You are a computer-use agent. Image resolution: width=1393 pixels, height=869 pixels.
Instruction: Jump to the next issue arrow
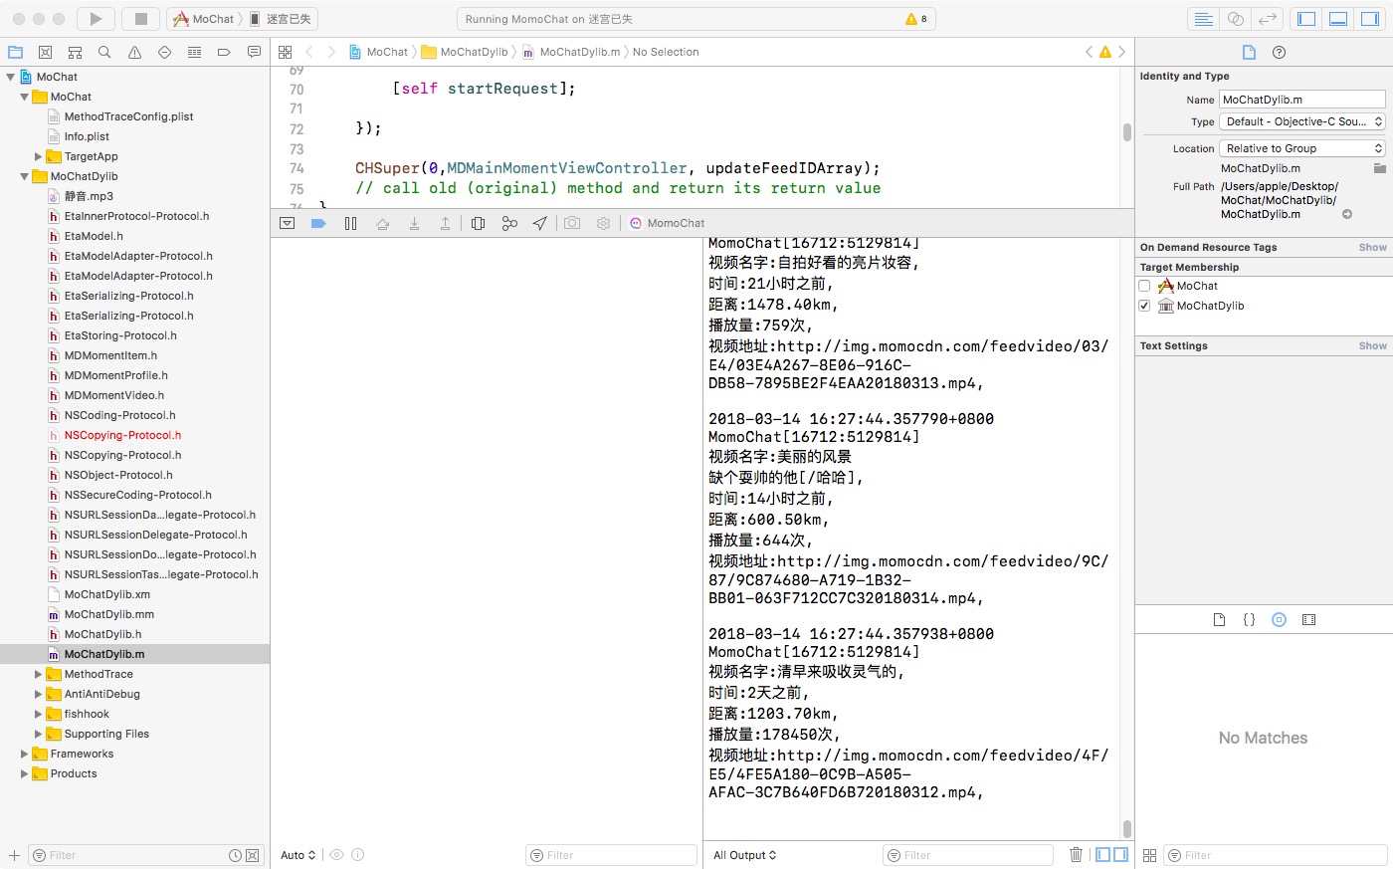click(1121, 52)
